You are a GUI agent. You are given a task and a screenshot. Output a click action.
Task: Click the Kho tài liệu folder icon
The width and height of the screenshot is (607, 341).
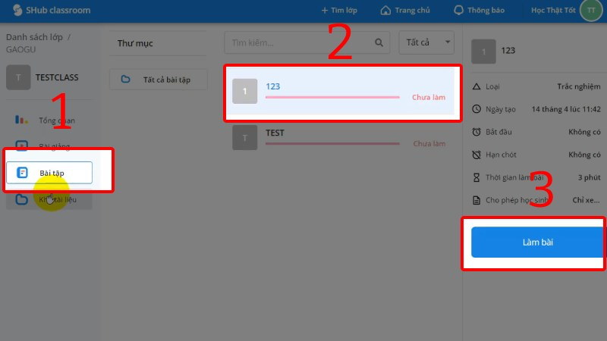(x=22, y=199)
